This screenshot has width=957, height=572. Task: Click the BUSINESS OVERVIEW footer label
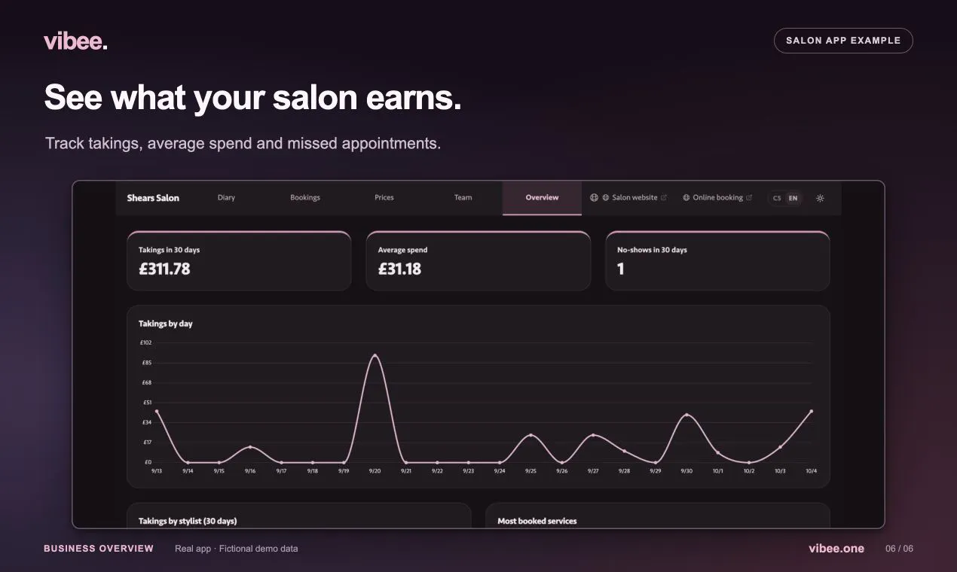(x=99, y=549)
